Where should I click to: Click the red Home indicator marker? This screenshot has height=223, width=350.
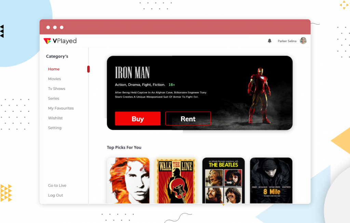[88, 69]
